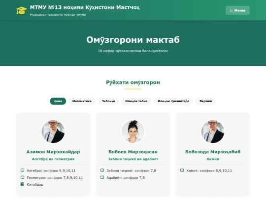Open Азимов Мирзохайдар teacher name
Viewport: 266px width, 199px height.
[53, 152]
